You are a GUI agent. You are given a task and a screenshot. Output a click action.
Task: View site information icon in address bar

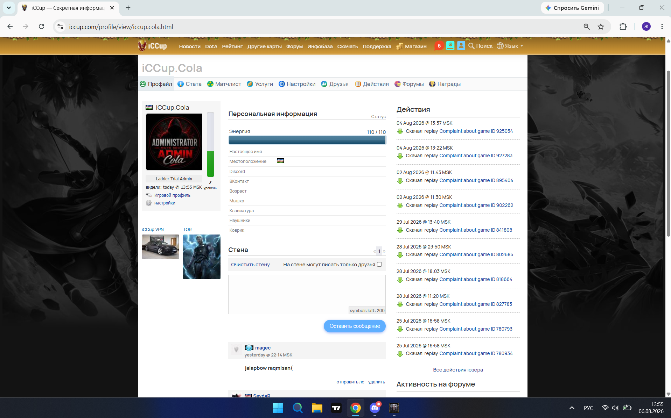(x=60, y=27)
